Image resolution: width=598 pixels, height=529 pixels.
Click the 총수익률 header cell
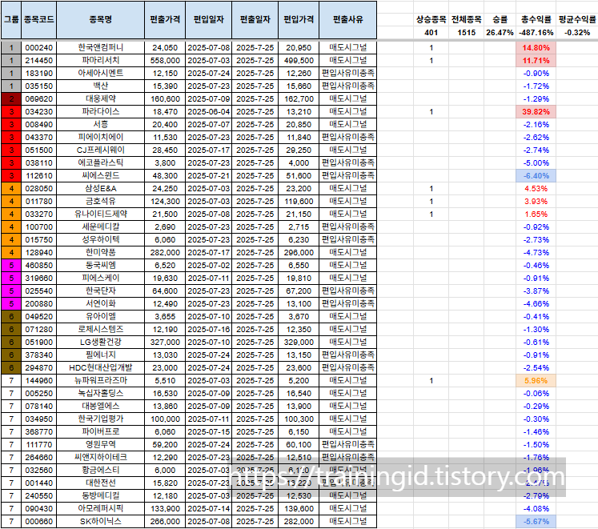tap(536, 20)
